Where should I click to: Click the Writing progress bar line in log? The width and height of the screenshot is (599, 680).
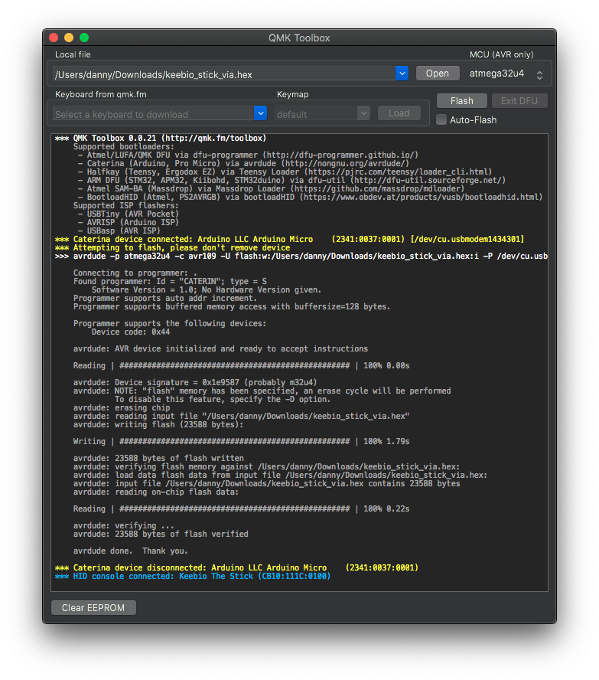point(241,441)
